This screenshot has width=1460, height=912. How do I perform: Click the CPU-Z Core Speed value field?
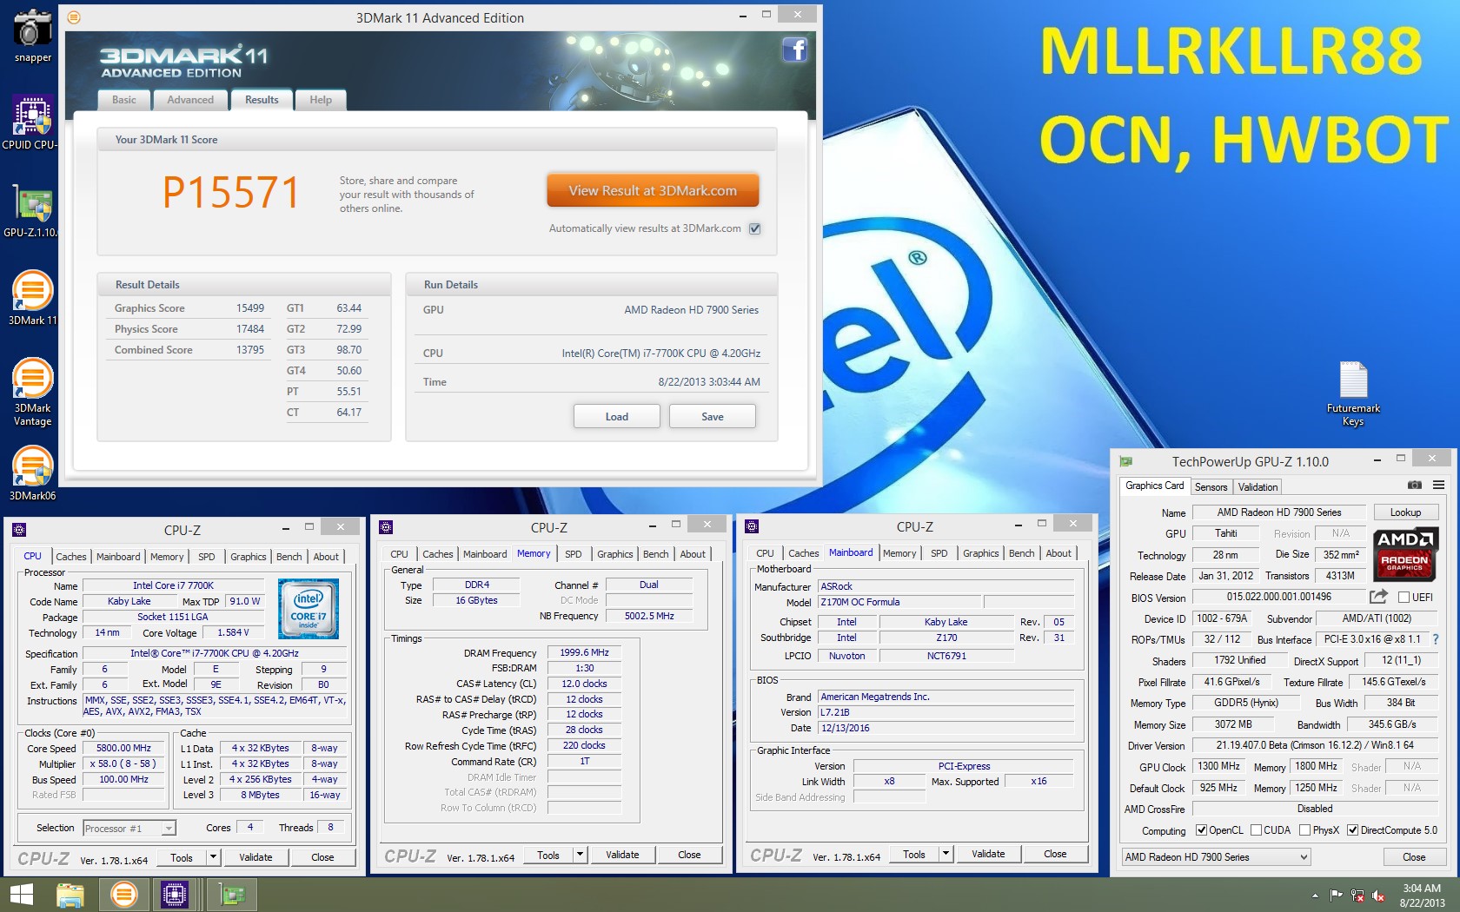pyautogui.click(x=123, y=748)
